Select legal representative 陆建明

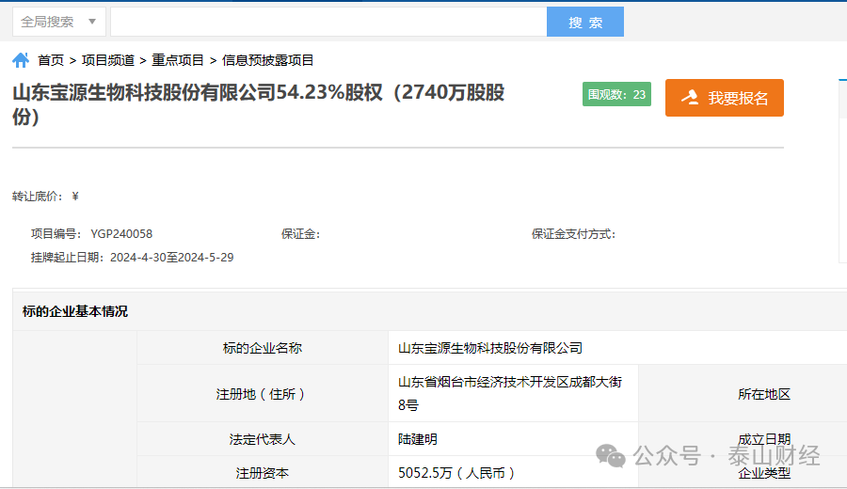[418, 439]
